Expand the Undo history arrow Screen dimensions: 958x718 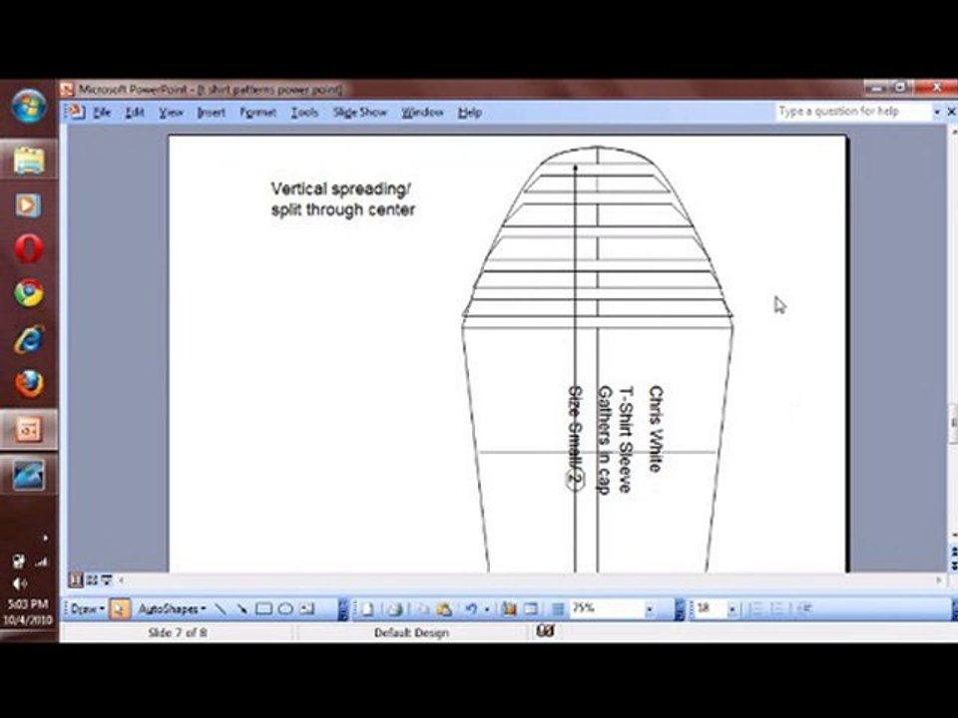point(486,609)
